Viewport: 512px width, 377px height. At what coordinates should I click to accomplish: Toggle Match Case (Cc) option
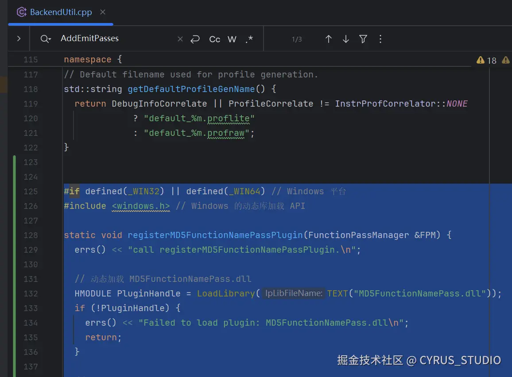click(x=214, y=39)
